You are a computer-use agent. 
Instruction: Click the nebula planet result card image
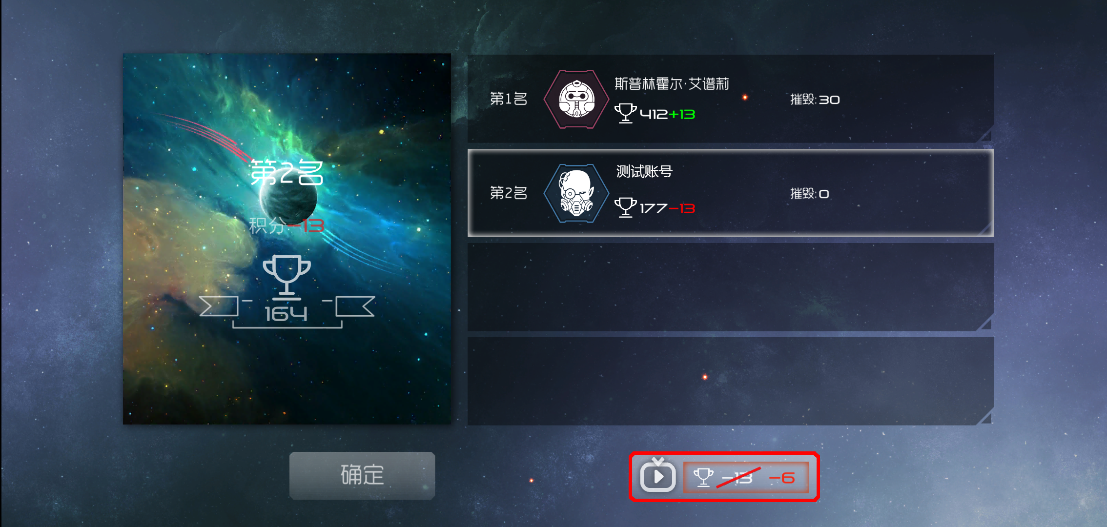pyautogui.click(x=287, y=239)
